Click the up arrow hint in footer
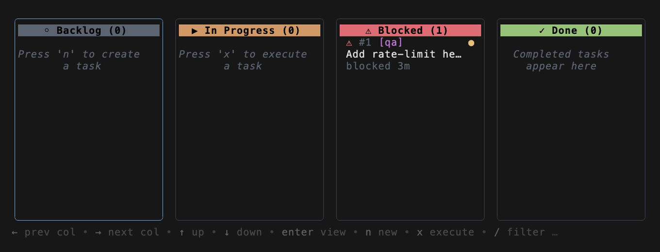Viewport: 660px width, 252px height. point(192,232)
